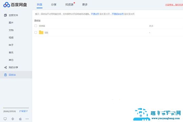The width and height of the screenshot is (183, 122).
Task: Open the 找资源 tab
Action: pyautogui.click(x=69, y=5)
